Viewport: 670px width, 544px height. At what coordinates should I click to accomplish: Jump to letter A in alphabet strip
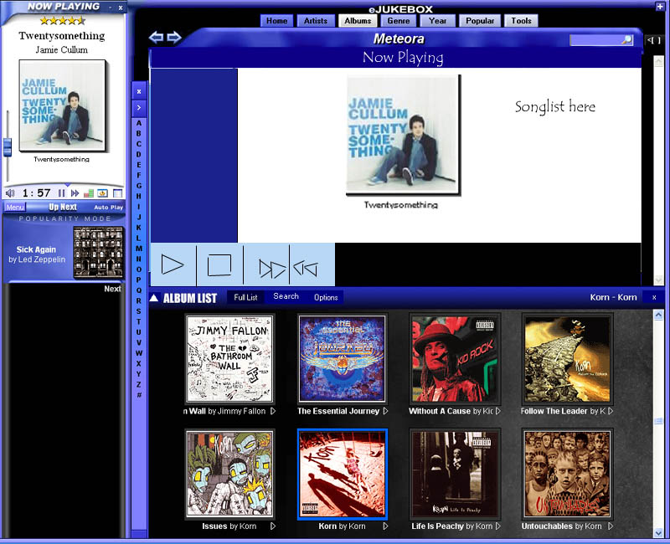(139, 123)
